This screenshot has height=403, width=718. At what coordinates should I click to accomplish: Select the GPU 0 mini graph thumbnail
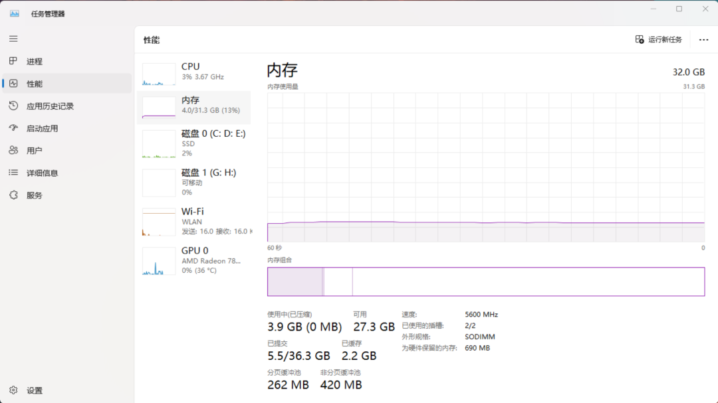click(x=159, y=261)
